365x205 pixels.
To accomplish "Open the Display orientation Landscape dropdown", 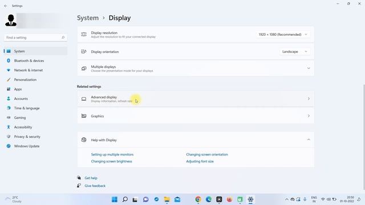I will click(294, 52).
